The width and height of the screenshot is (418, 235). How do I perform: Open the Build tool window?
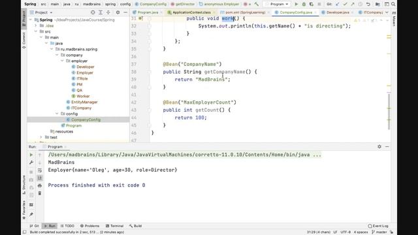[135, 226]
